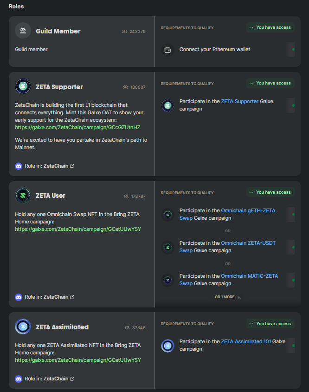Expand OR 1 MORE requirements in ZETA User
This screenshot has height=392, width=309.
coord(227,297)
